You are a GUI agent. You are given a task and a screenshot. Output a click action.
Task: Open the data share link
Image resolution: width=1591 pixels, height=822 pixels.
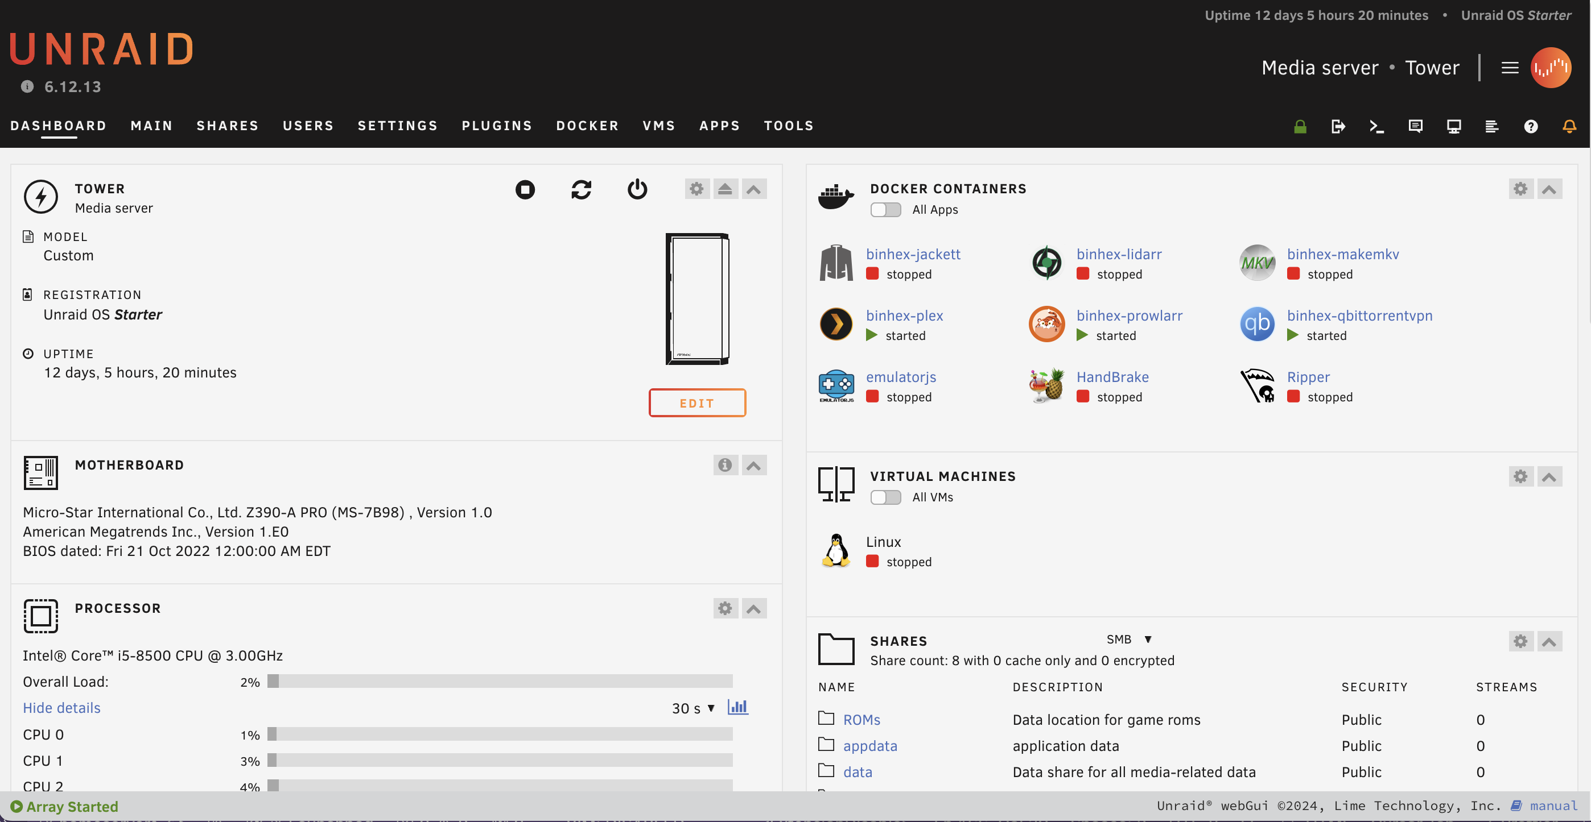click(858, 772)
